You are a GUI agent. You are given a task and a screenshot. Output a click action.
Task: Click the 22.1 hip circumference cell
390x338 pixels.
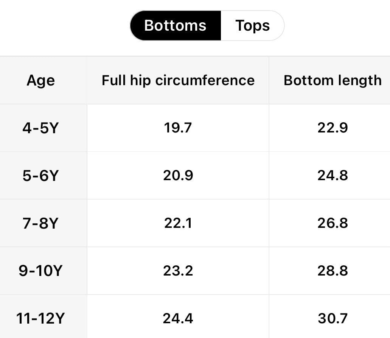click(178, 223)
